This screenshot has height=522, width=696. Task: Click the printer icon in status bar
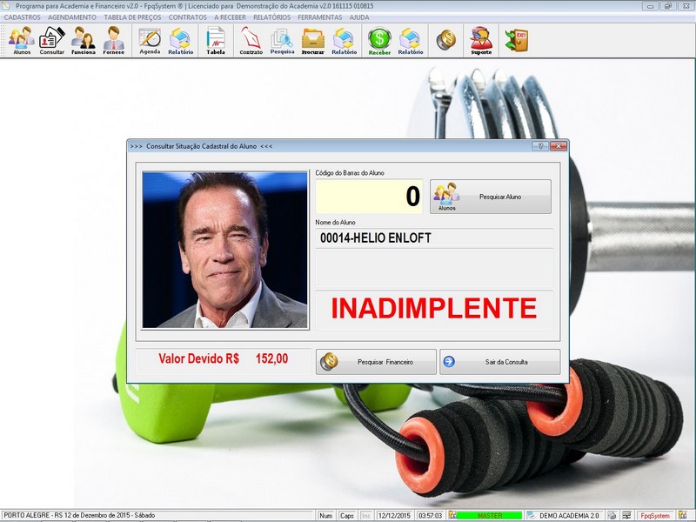[612, 515]
